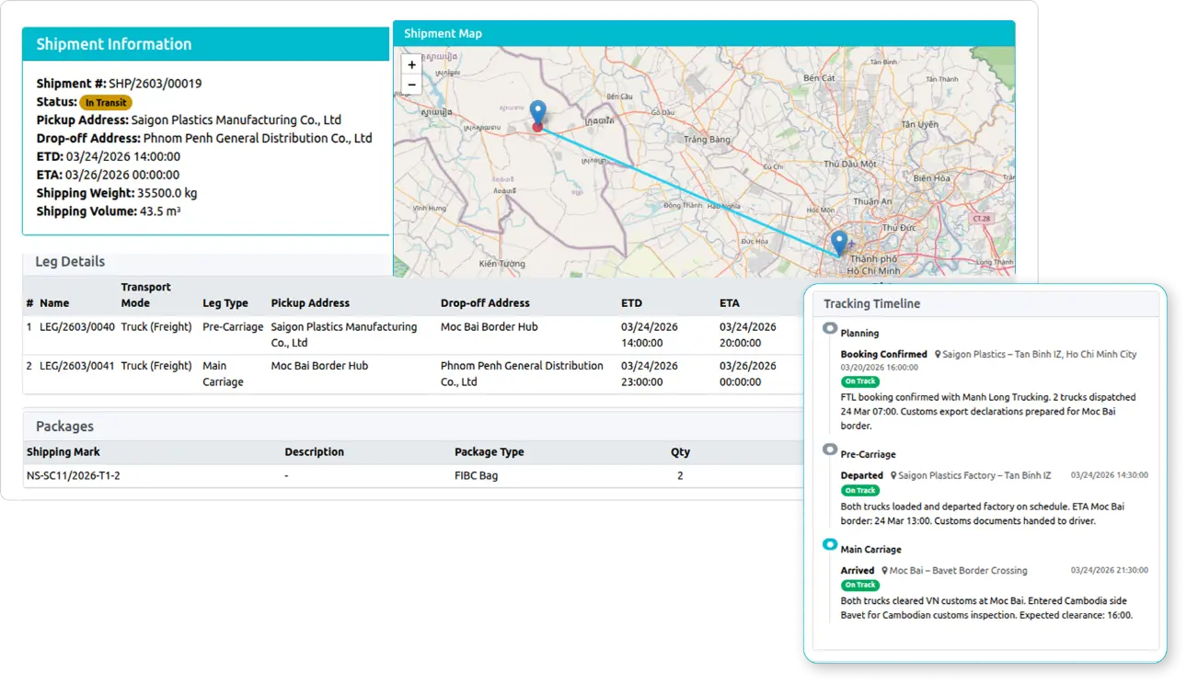1187x683 pixels.
Task: Click shipping mark NS-SC11/2026-T1-2
Action: [74, 476]
